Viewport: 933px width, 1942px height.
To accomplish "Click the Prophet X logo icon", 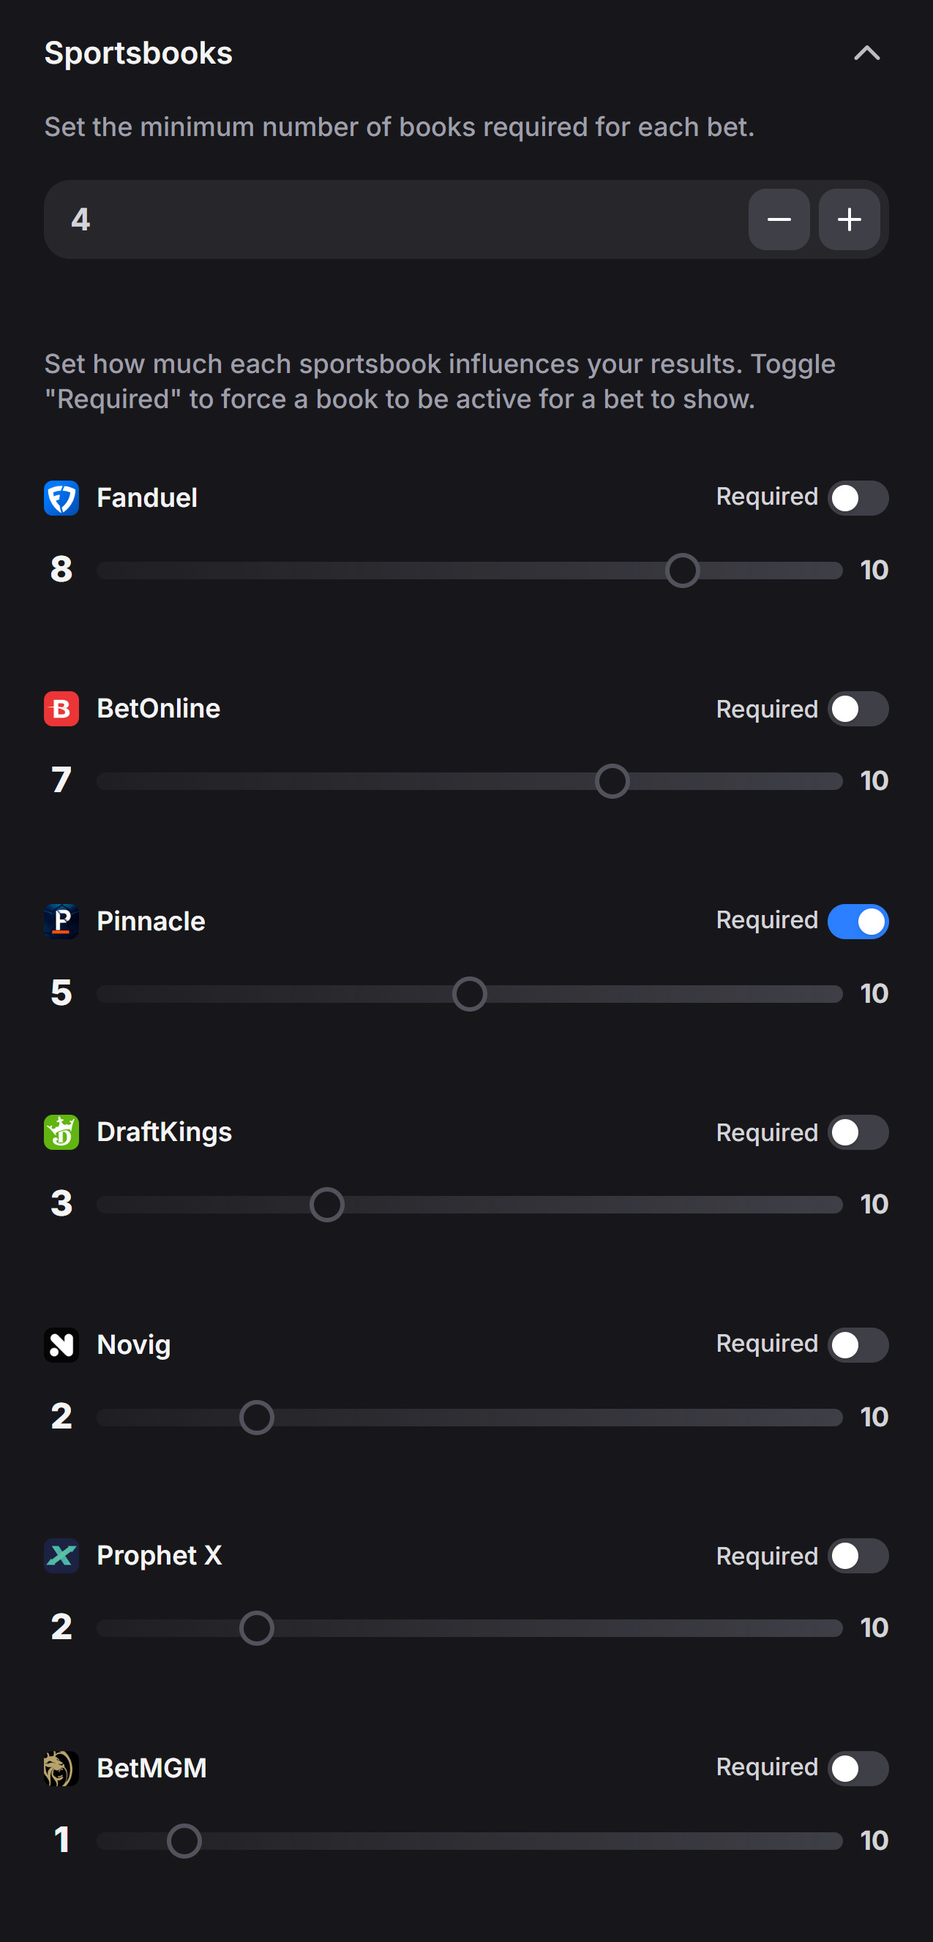I will coord(61,1555).
